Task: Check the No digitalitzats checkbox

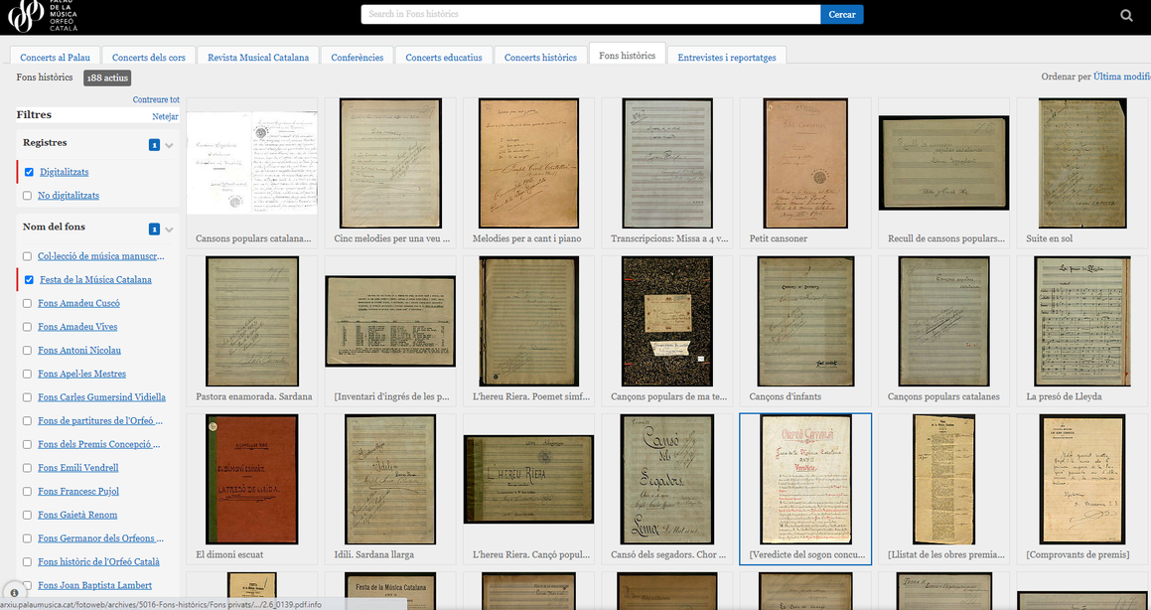Action: pos(27,196)
